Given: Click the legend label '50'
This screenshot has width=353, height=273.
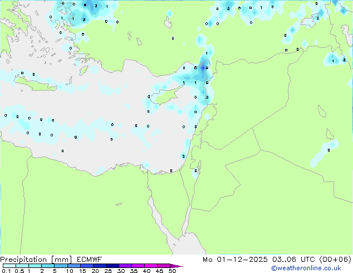Looking at the screenshot, I should click(172, 271).
